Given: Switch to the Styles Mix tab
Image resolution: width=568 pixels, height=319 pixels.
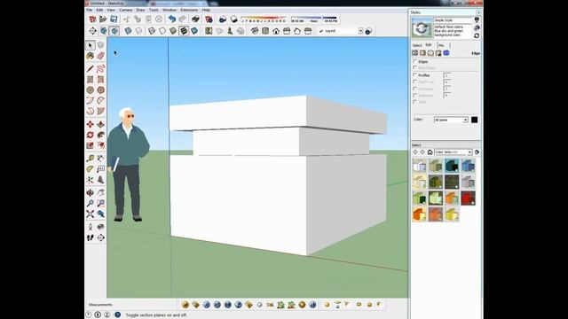Looking at the screenshot, I should pos(441,45).
